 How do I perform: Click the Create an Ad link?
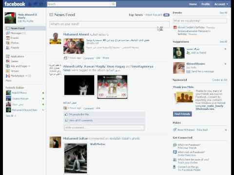(219, 80)
